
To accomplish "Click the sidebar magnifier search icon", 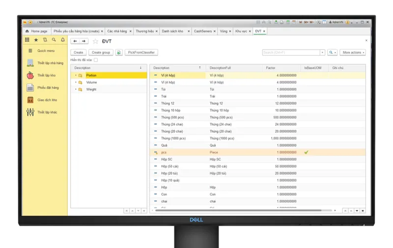I will point(54,40).
